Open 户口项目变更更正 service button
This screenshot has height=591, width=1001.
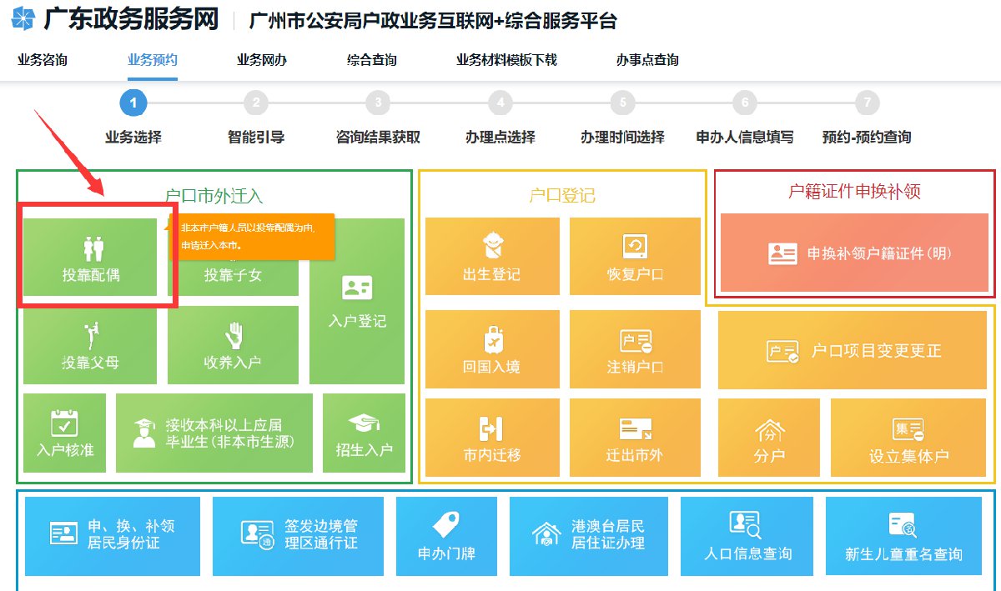853,350
